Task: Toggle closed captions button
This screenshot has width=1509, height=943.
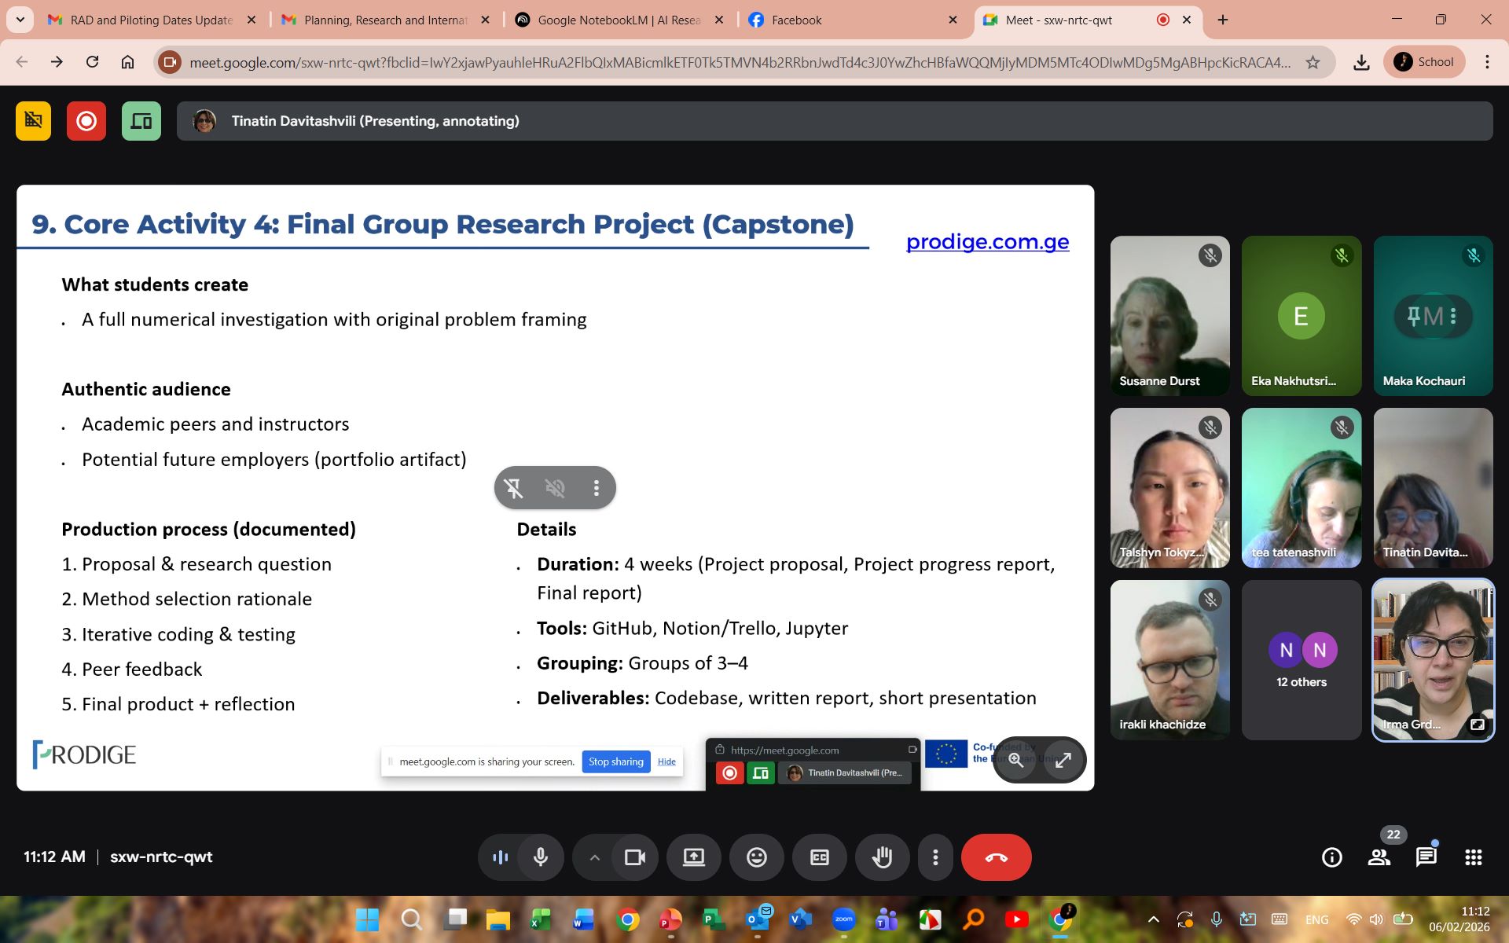Action: [x=819, y=857]
